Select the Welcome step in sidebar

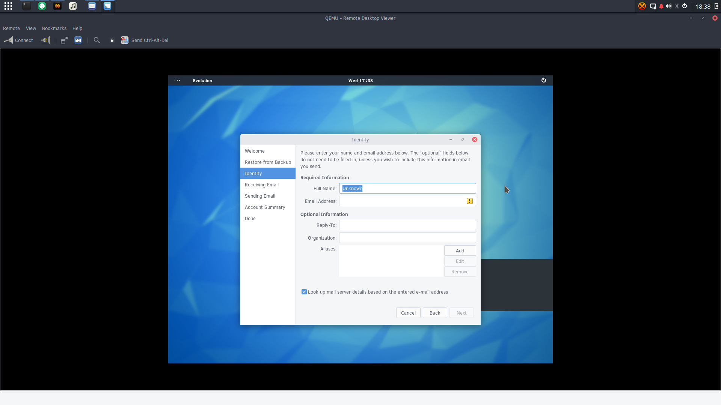click(x=268, y=151)
